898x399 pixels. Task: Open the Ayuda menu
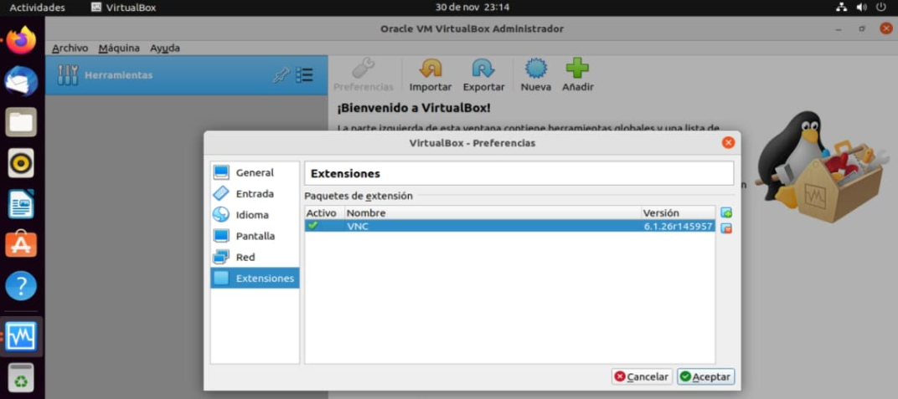(x=165, y=48)
